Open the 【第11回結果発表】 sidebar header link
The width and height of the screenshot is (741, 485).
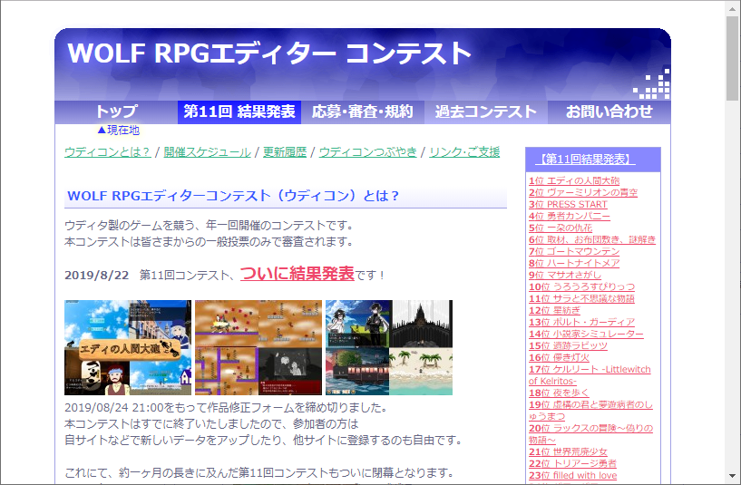coord(585,160)
